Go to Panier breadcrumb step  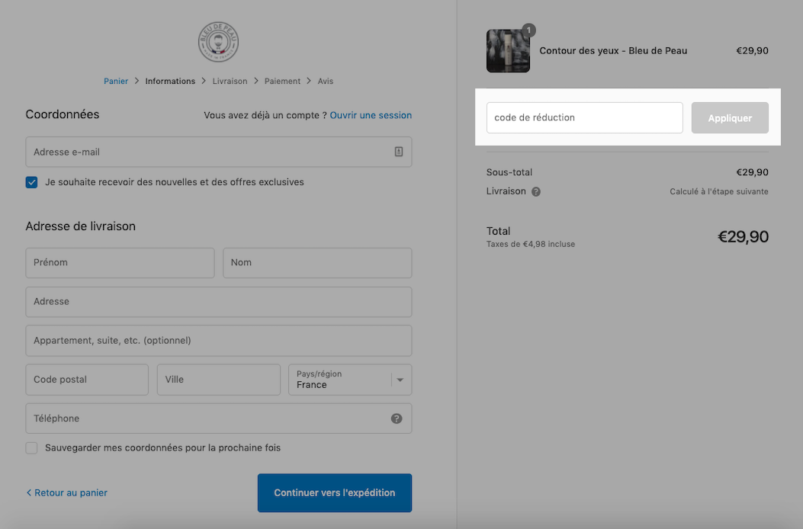(x=116, y=81)
